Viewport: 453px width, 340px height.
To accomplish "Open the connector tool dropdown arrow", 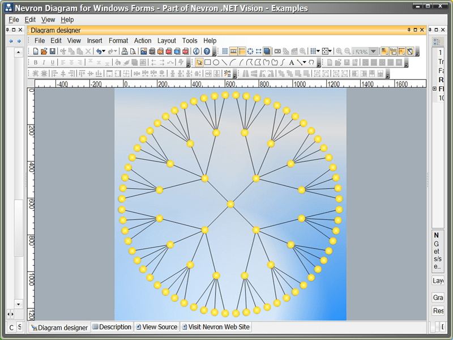I will (304, 62).
